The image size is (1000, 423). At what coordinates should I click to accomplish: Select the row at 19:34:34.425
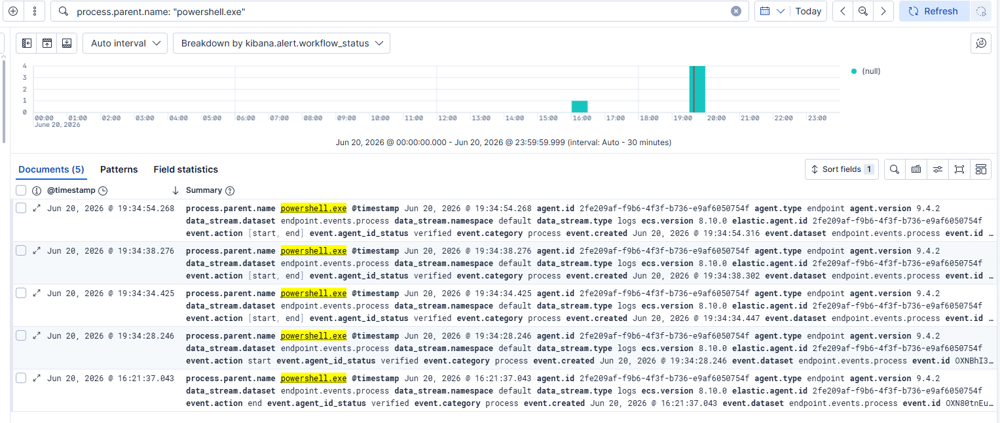[21, 293]
